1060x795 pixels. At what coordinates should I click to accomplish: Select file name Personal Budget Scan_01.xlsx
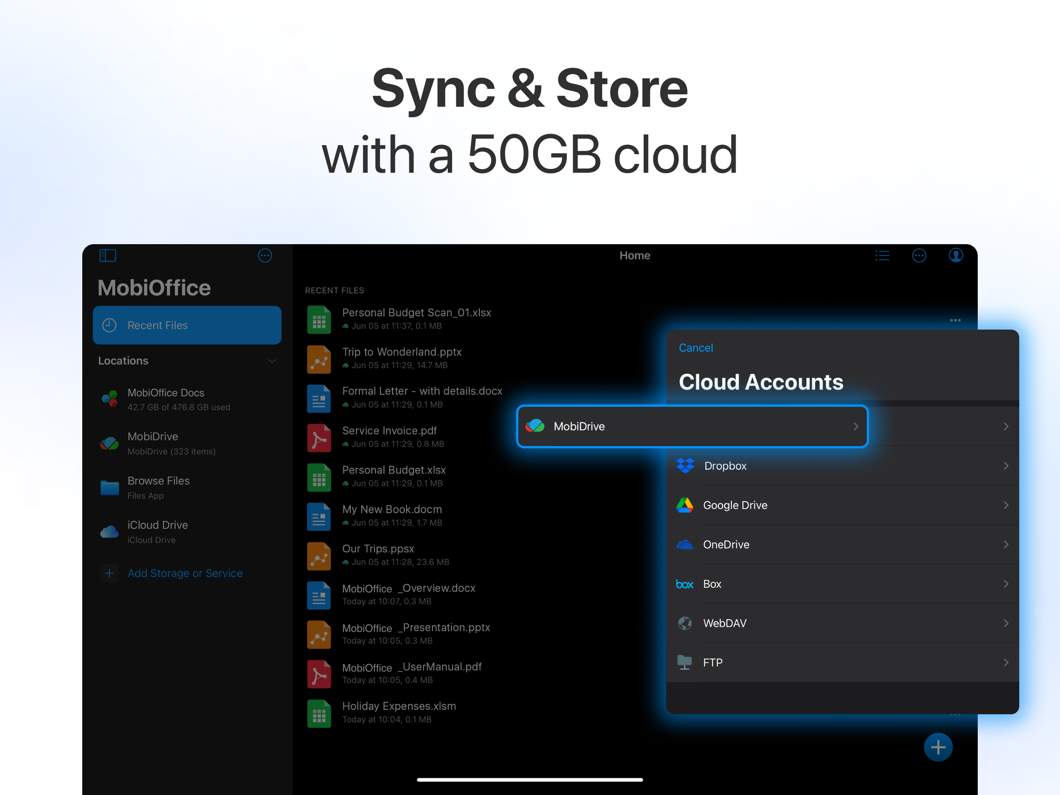click(x=416, y=312)
